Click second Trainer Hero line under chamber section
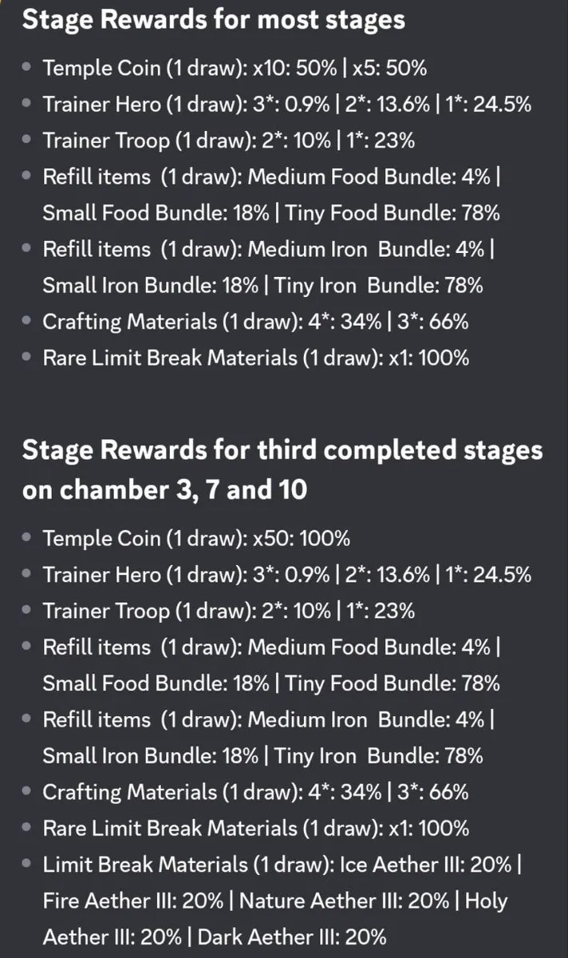The height and width of the screenshot is (958, 568). coord(287,574)
